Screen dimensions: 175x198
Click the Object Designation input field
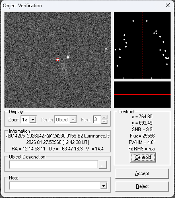(x=54, y=165)
